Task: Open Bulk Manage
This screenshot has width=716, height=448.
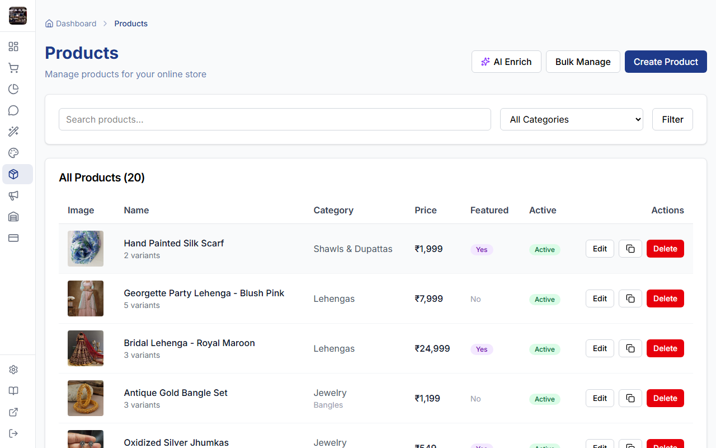Action: [x=582, y=62]
